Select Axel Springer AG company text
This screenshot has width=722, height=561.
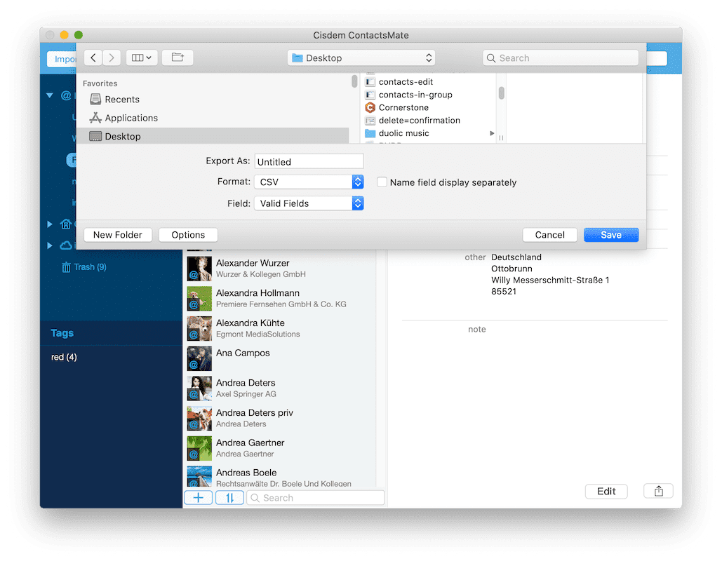coord(246,394)
